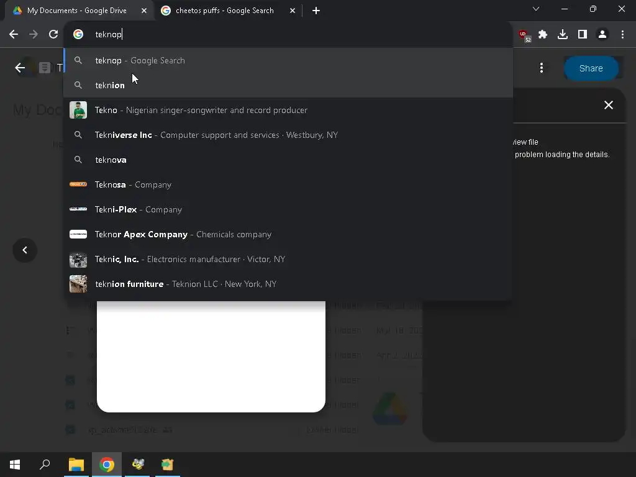Click the Tekni-Plex logo icon
636x477 pixels.
point(78,209)
